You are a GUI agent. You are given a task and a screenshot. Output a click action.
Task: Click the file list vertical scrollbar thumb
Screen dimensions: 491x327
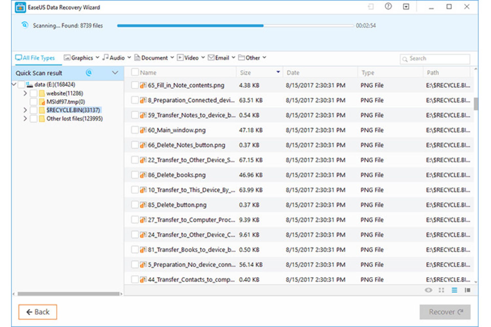[x=476, y=104]
